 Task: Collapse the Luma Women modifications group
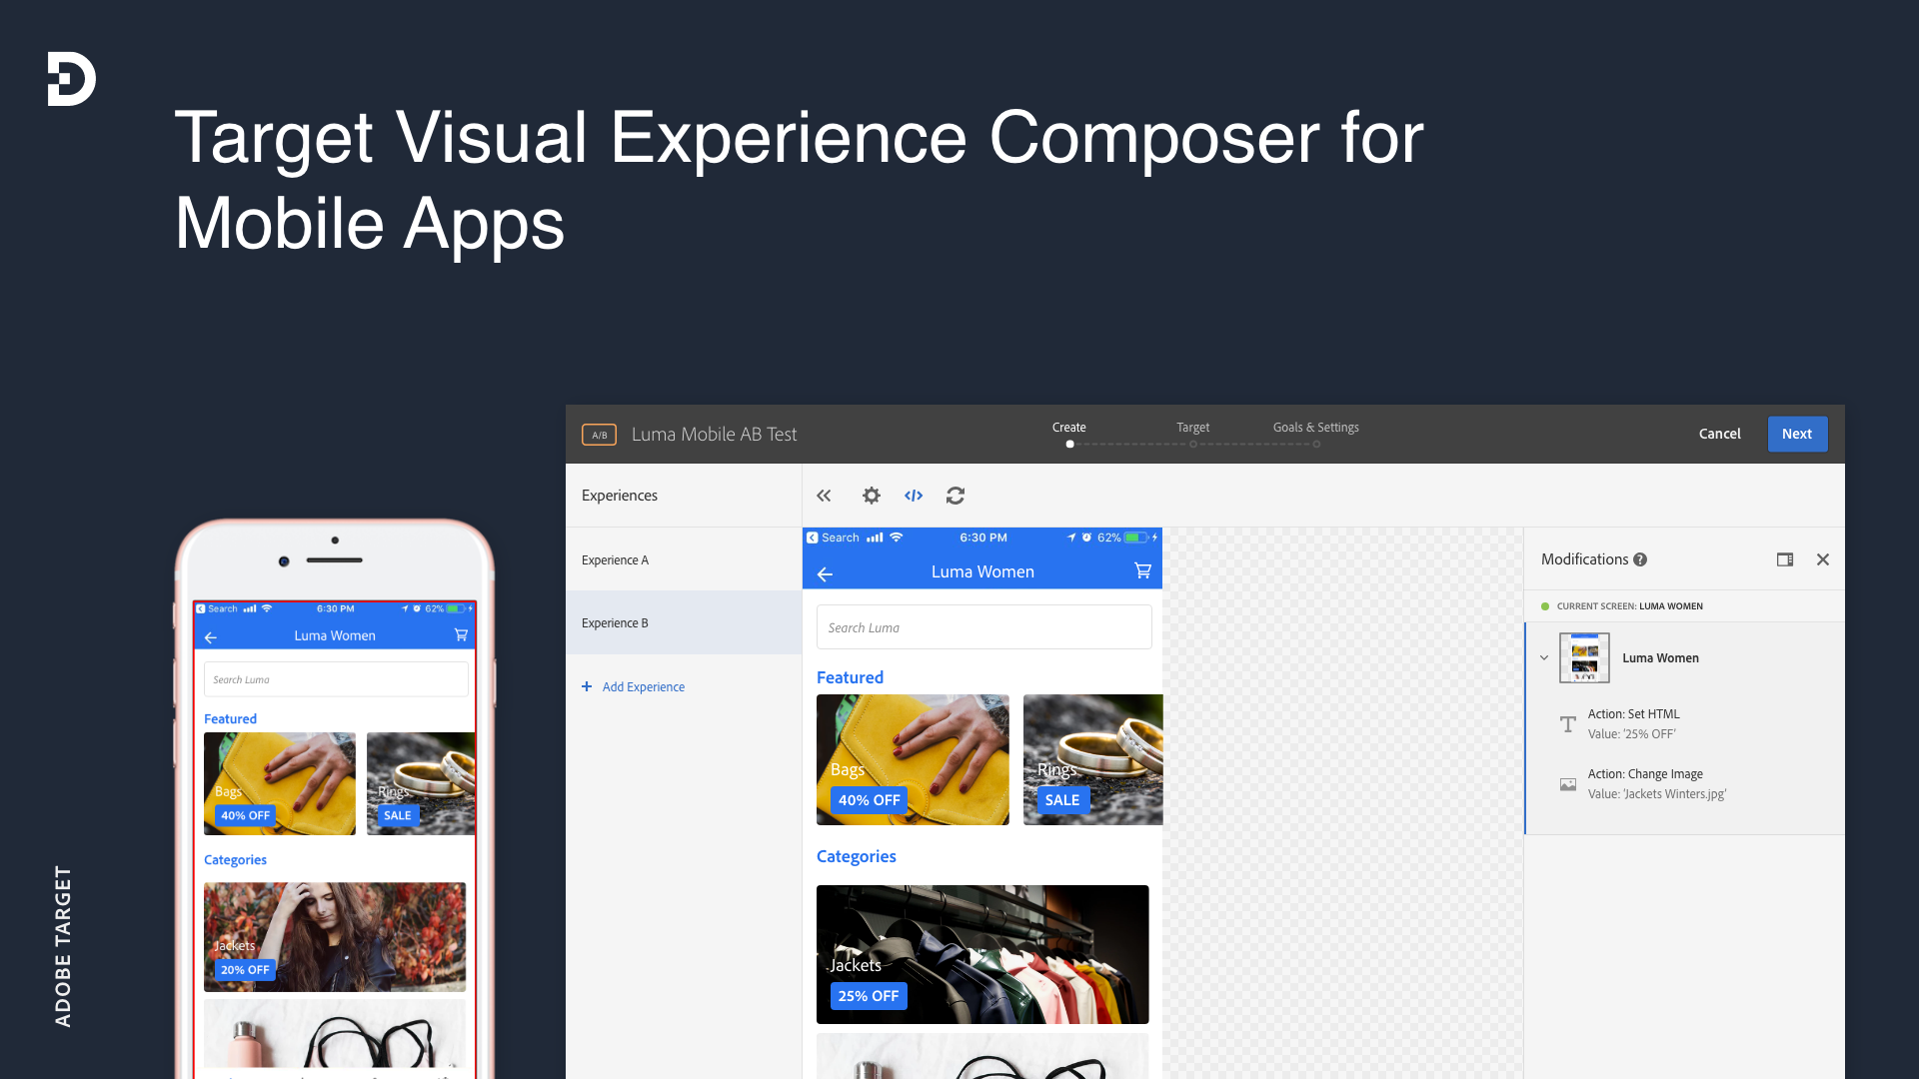click(1544, 657)
